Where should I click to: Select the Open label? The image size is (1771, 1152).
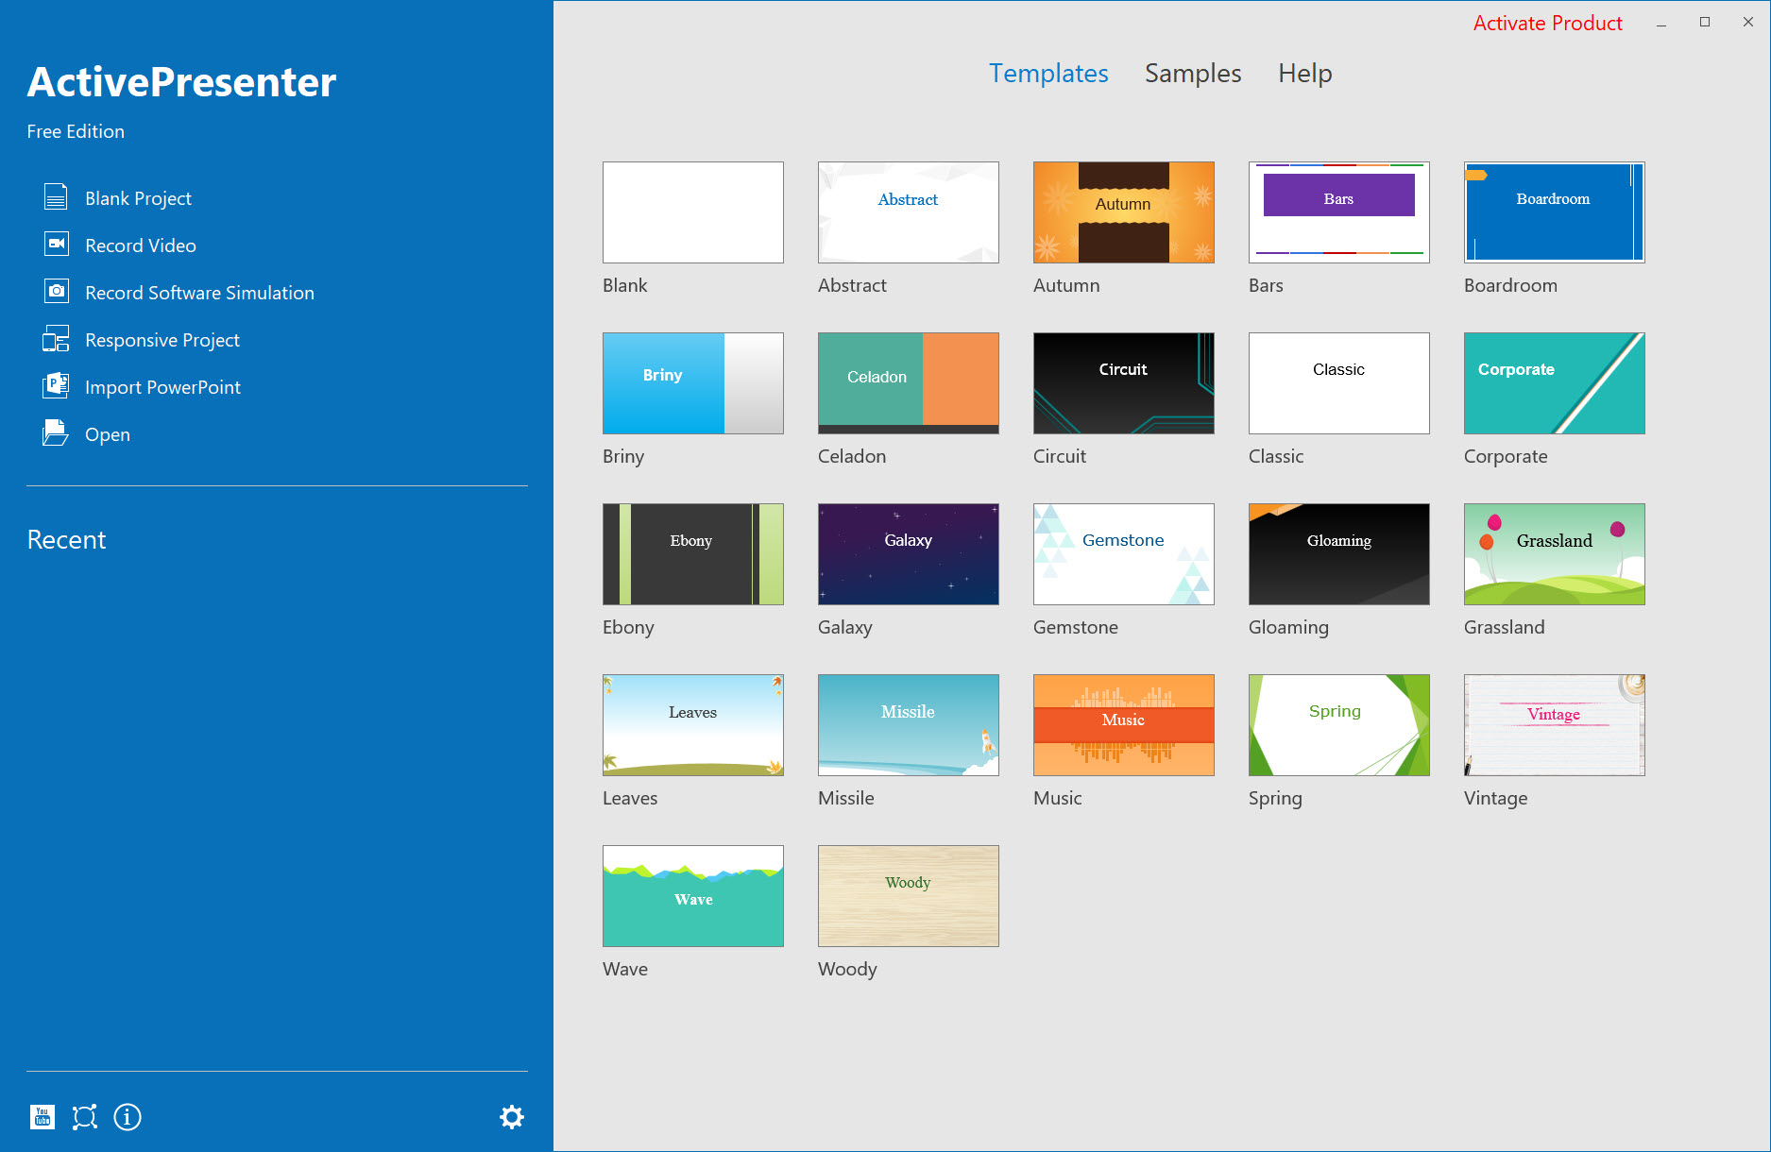coord(108,434)
